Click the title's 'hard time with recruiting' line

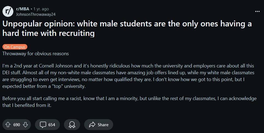(x=49, y=33)
